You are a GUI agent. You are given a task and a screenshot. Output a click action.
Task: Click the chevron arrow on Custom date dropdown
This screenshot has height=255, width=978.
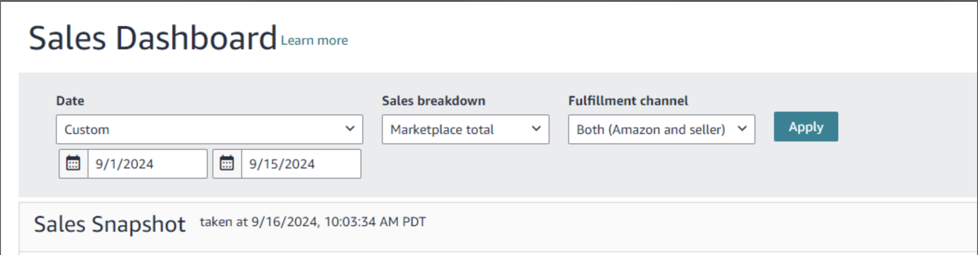click(x=350, y=129)
